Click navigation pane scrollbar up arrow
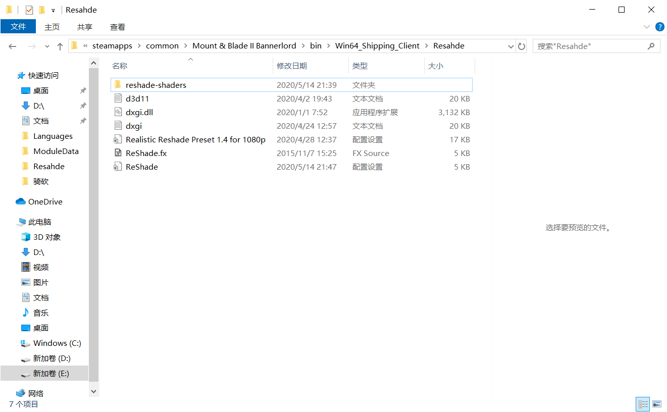Screen dimensions: 667x412 click(x=94, y=63)
